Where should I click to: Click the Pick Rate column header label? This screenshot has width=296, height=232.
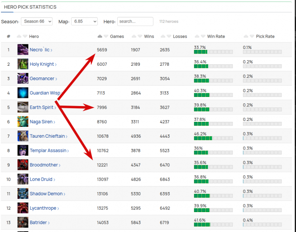pos(265,36)
